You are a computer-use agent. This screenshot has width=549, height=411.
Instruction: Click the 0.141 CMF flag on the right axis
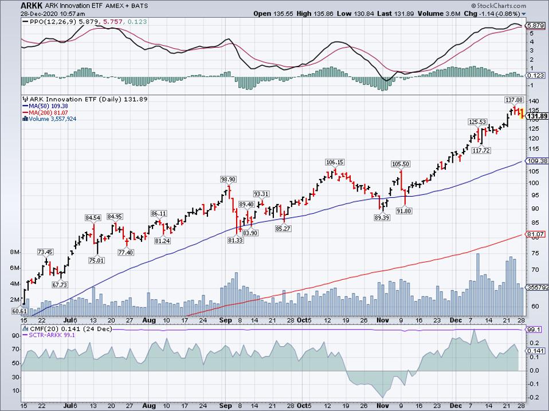[x=535, y=350]
